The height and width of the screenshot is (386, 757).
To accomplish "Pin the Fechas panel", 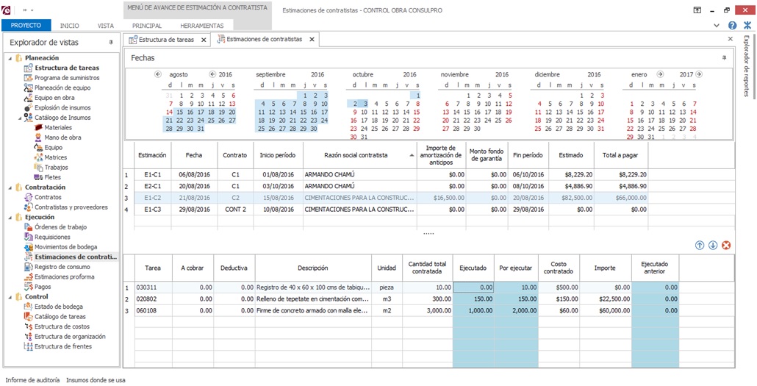I will (x=724, y=57).
